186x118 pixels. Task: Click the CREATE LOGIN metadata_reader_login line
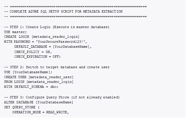pos(42,37)
